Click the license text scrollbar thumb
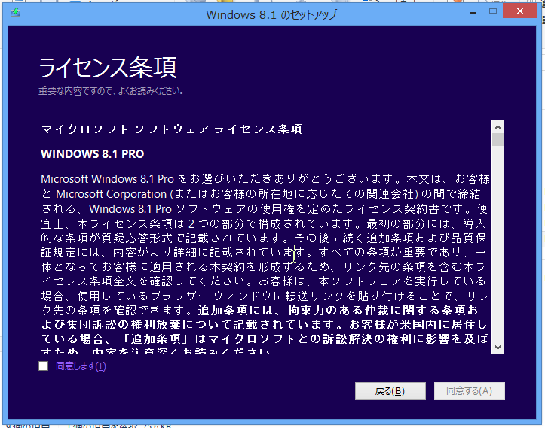 [x=498, y=140]
